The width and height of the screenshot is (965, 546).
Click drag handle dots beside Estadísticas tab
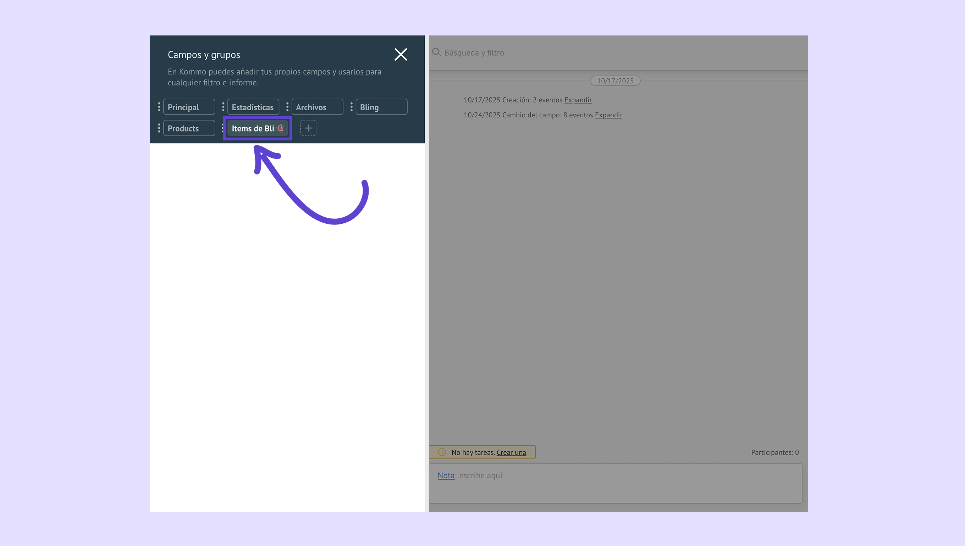(223, 107)
